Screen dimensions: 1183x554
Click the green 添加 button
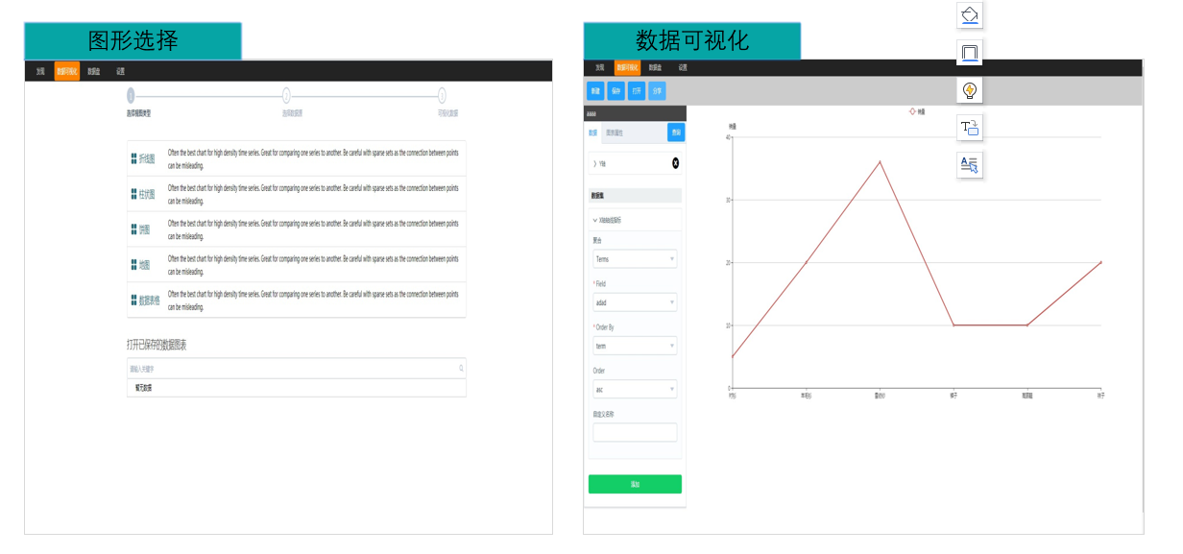(635, 485)
